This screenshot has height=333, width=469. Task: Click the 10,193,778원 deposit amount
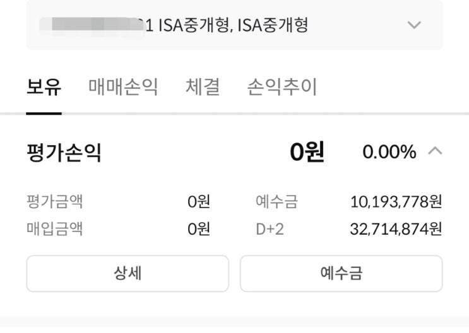click(x=396, y=202)
